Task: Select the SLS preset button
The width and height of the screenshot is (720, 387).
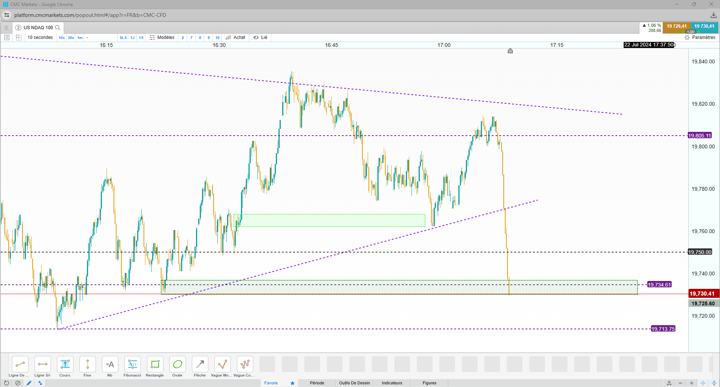Action: click(123, 37)
